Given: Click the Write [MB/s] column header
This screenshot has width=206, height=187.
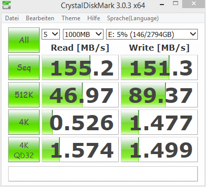Looking at the screenshot, I should pos(159,48).
